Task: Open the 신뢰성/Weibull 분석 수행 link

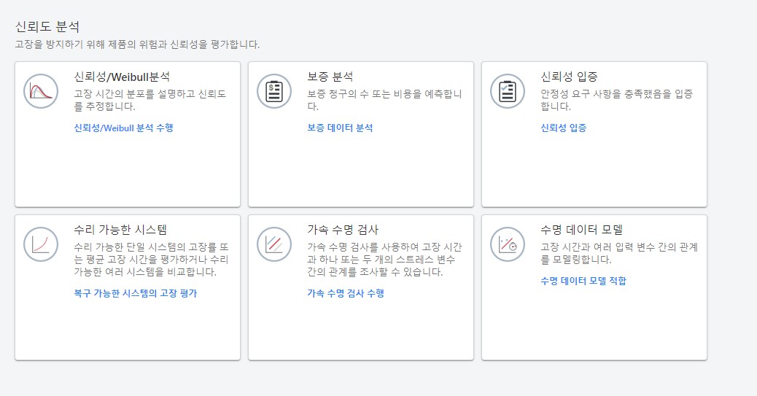Action: tap(123, 128)
